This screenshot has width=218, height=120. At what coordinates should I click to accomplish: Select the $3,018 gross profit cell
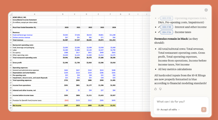pos(110,63)
